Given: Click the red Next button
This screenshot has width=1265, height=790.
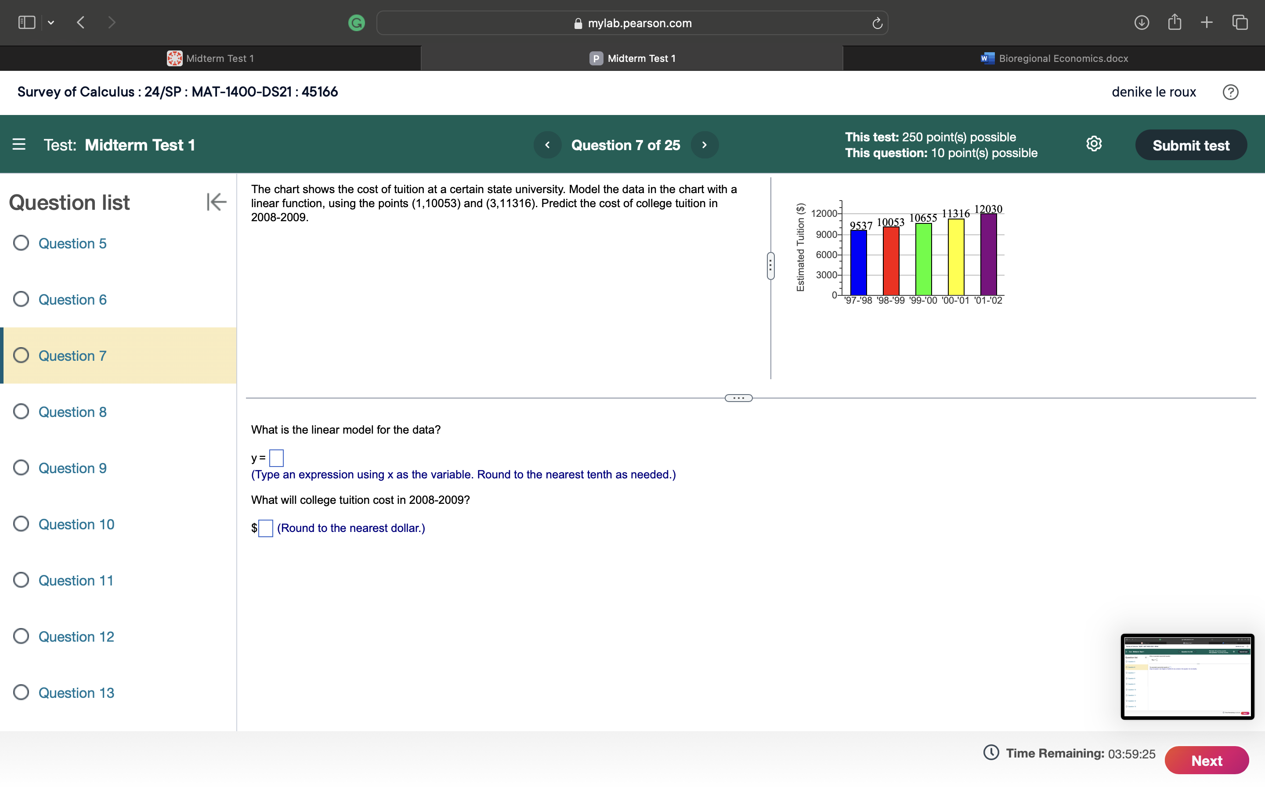Looking at the screenshot, I should [1206, 760].
